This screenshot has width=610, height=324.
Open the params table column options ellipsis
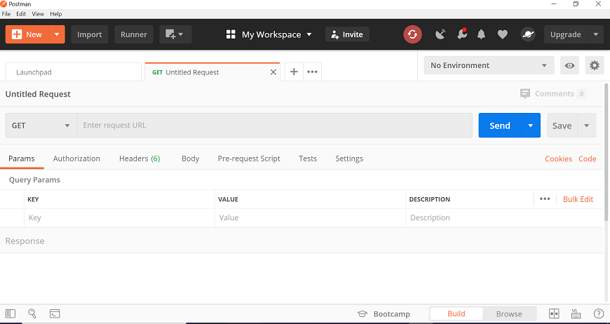pos(545,199)
